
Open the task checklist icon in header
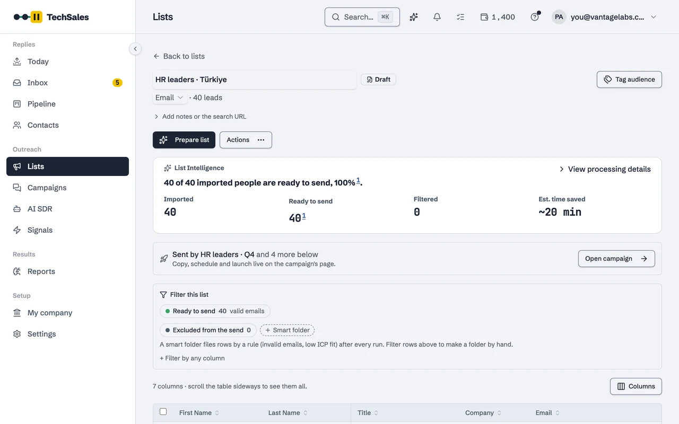click(x=460, y=17)
